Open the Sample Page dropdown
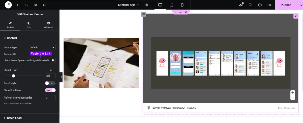The image size is (303, 123). pyautogui.click(x=128, y=5)
